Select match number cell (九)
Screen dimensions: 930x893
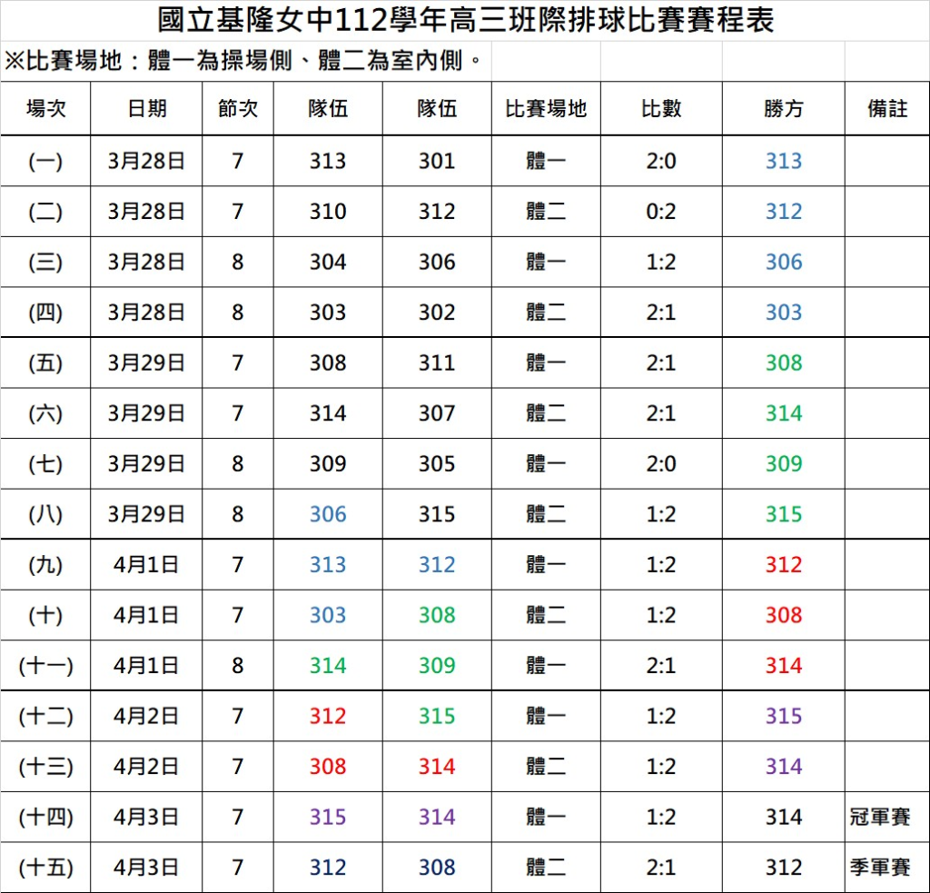pyautogui.click(x=45, y=564)
